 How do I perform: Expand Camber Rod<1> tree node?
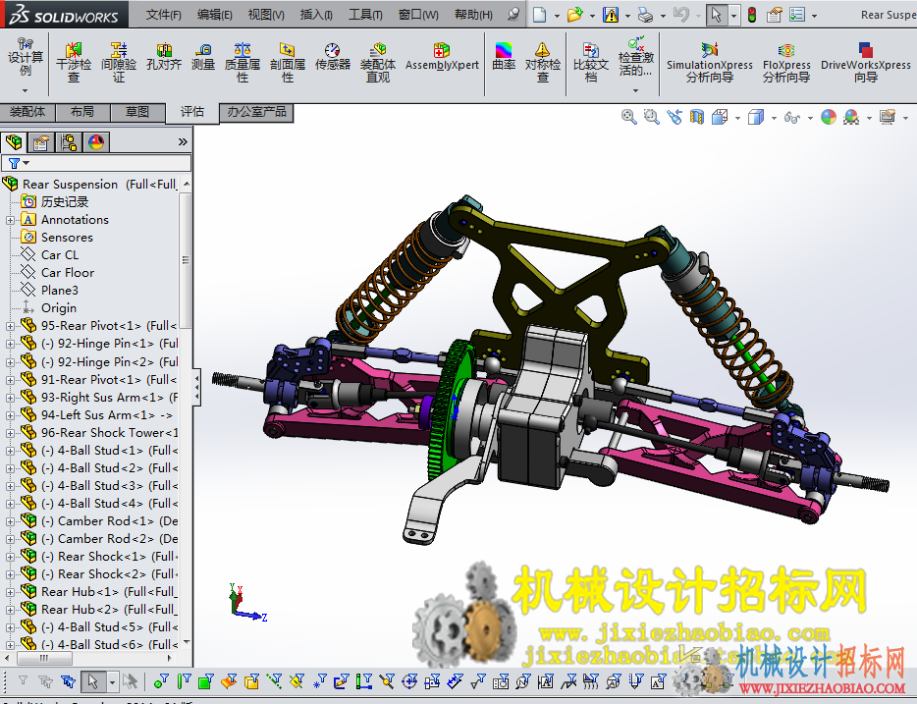click(10, 521)
